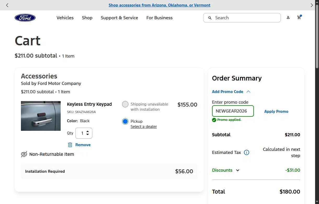Image resolution: width=319 pixels, height=204 pixels.
Task: Open the Shop menu
Action: click(87, 18)
